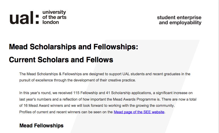Click the word london in the logo

pyautogui.click(x=51, y=22)
